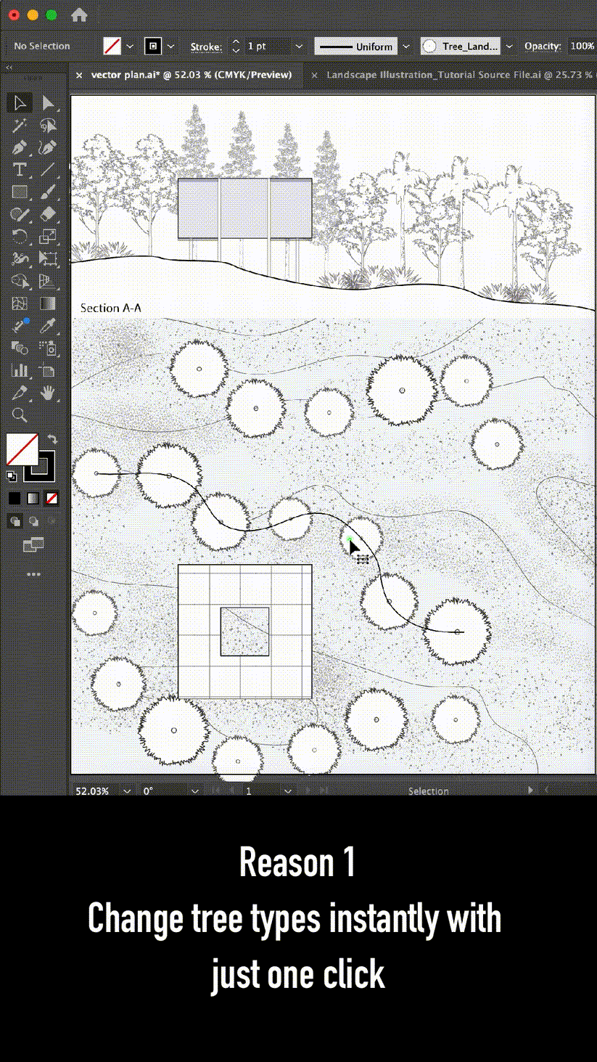Screen dimensions: 597x1062
Task: Select the Eyedropper tool
Action: coord(48,326)
